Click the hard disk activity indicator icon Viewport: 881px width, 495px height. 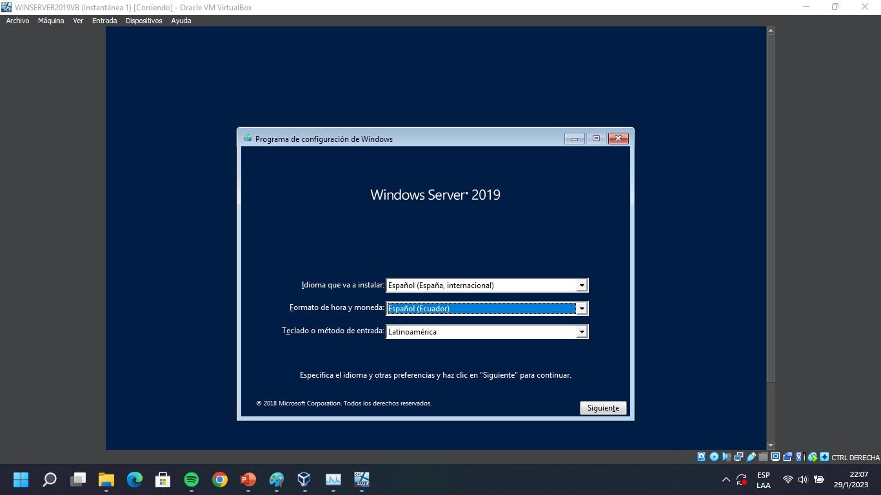click(x=702, y=457)
